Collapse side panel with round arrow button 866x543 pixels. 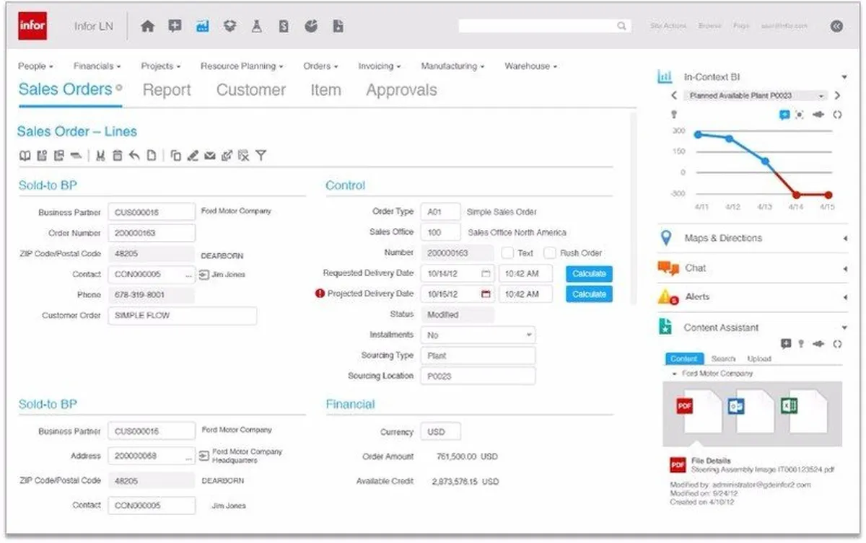836,26
